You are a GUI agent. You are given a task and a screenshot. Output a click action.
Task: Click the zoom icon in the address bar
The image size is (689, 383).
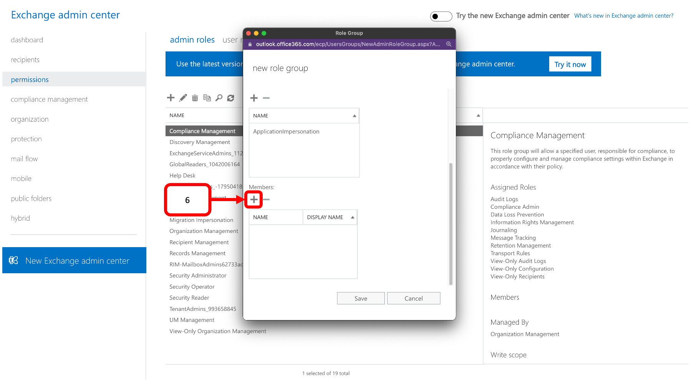click(448, 44)
